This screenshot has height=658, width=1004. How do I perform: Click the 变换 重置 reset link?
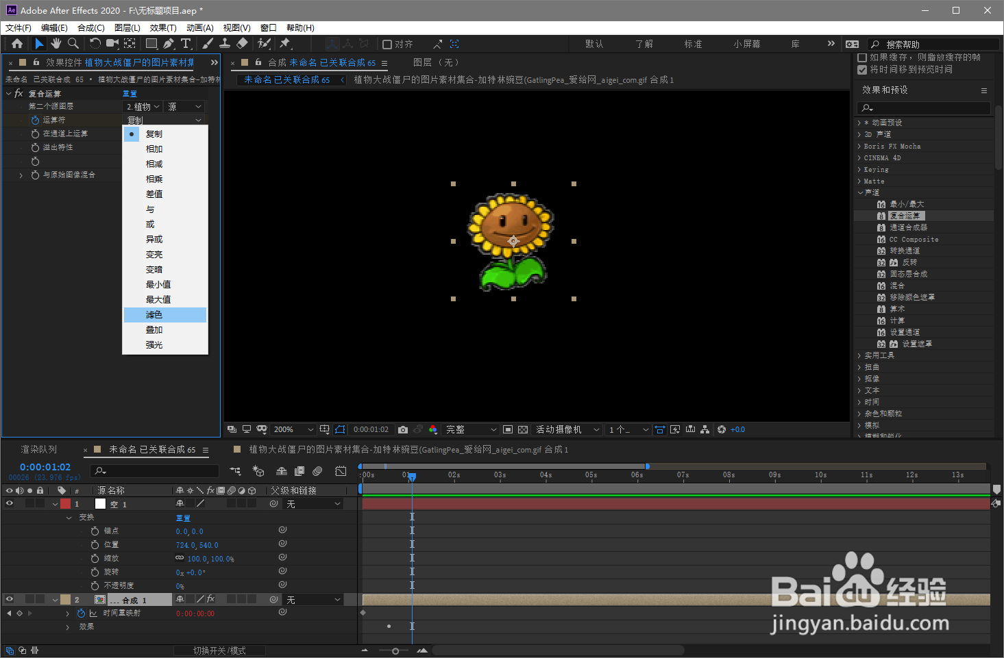pyautogui.click(x=183, y=518)
